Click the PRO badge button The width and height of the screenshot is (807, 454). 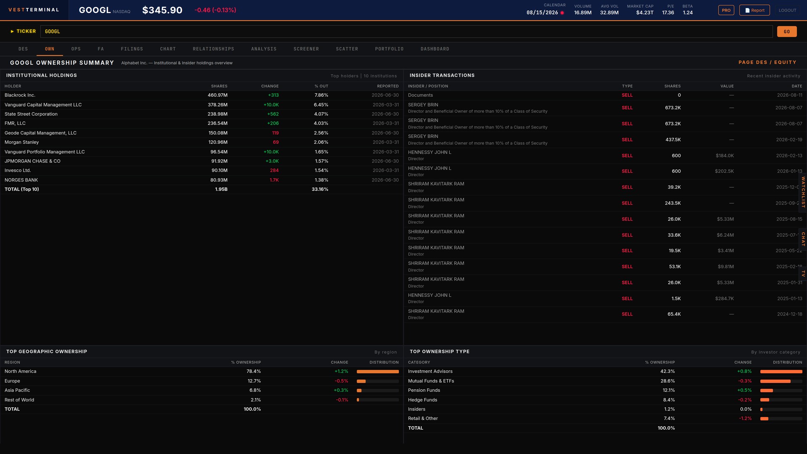point(726,11)
